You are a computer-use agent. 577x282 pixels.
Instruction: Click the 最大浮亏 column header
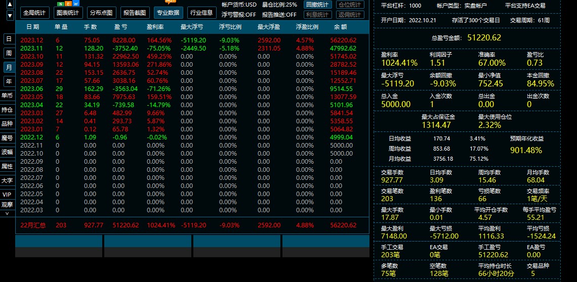192,27
